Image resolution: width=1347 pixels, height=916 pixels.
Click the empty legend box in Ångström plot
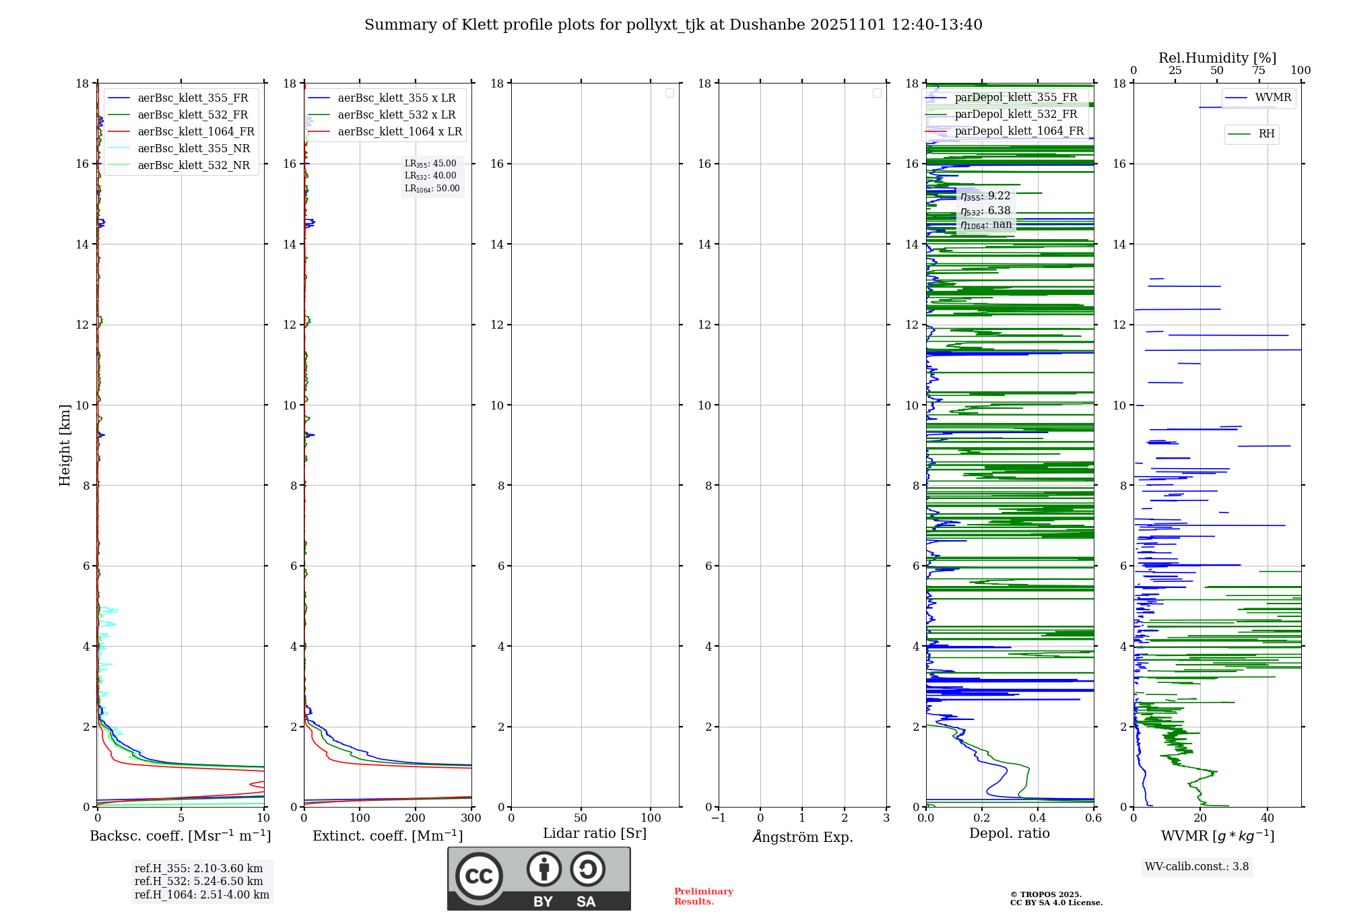coord(877,93)
